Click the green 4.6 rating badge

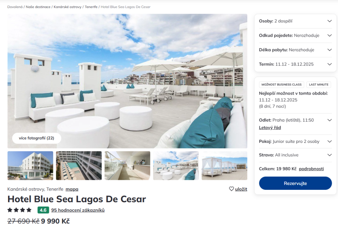[x=43, y=210]
